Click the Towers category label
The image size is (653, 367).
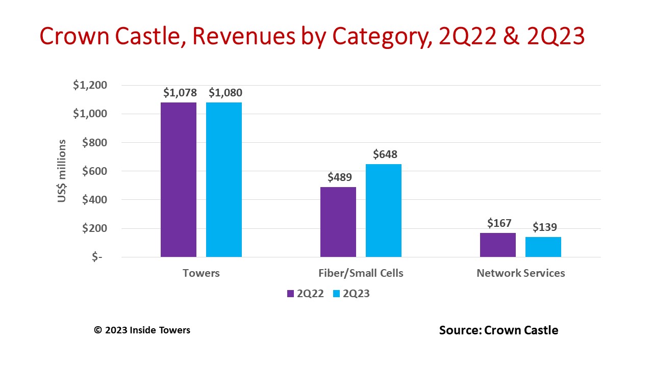[201, 273]
